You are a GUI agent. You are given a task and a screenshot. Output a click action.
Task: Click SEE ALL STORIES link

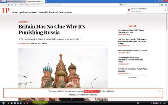133,77
